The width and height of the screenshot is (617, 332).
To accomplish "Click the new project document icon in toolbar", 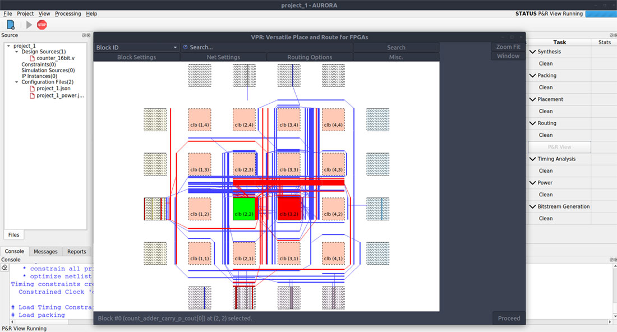I will point(11,25).
